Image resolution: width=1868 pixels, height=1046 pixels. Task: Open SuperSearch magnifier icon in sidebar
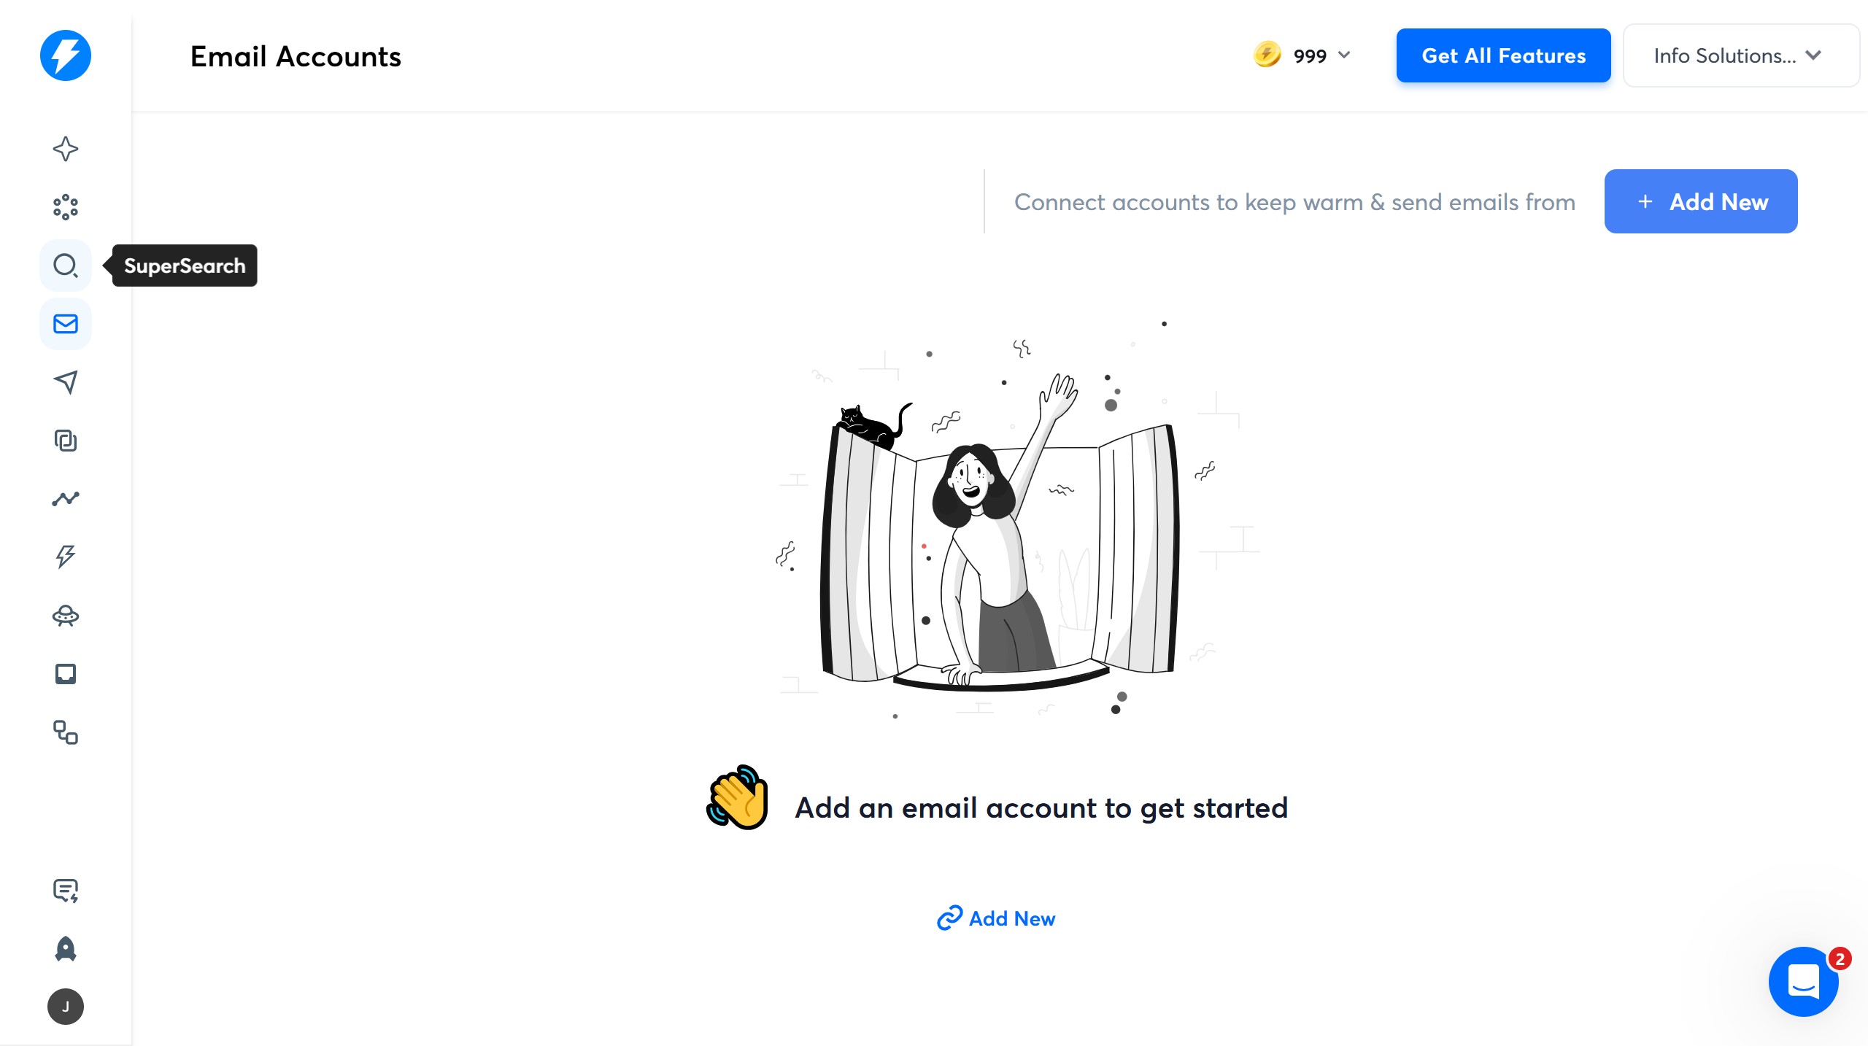pos(66,266)
